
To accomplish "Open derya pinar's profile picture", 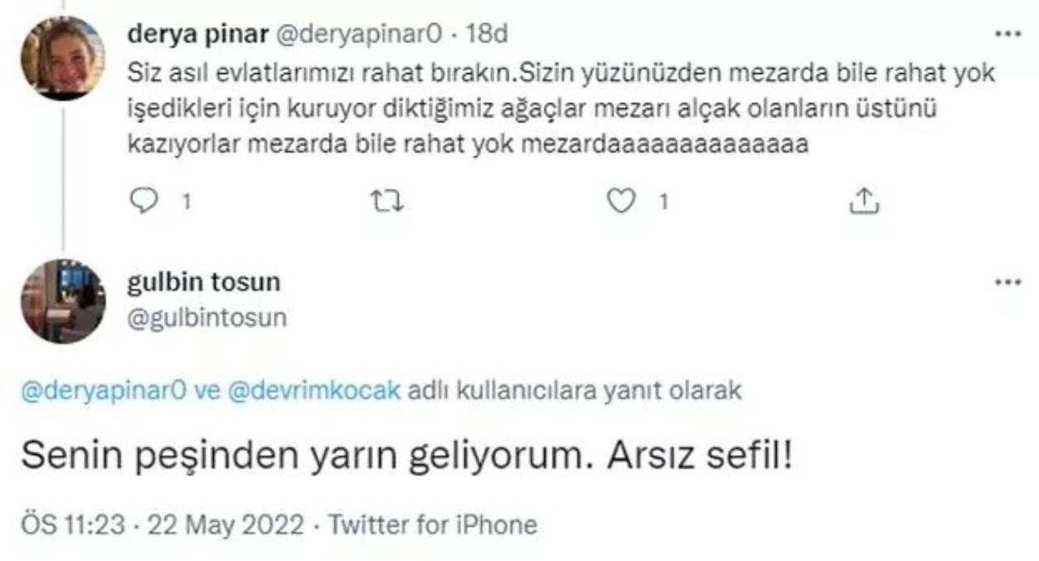I will tap(63, 58).
